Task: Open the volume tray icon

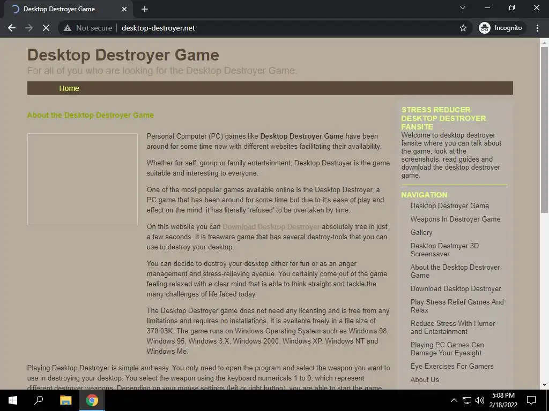Action: 480,400
